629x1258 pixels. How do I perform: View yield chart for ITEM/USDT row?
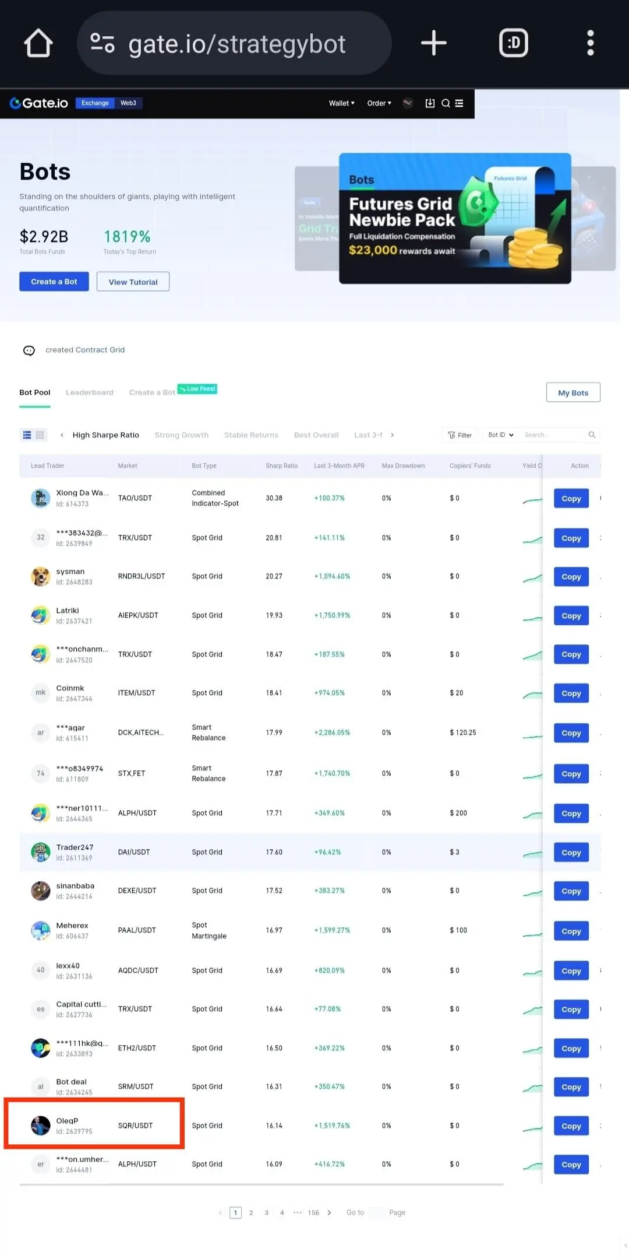point(532,695)
